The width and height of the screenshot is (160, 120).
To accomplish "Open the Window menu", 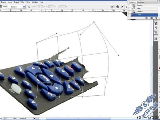I will tap(35, 2).
